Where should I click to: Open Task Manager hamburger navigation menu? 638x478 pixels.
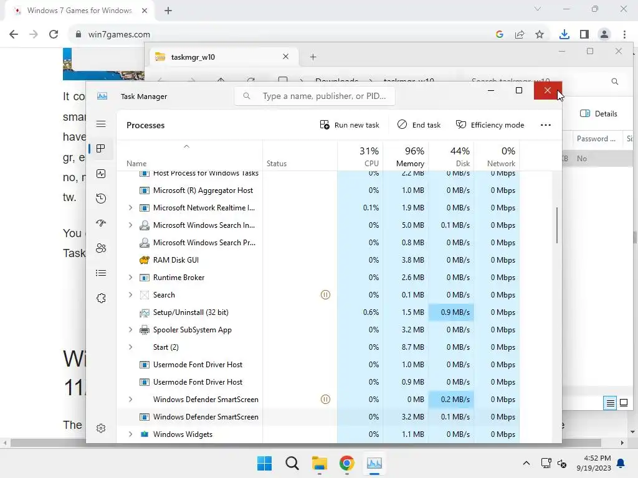pyautogui.click(x=101, y=124)
